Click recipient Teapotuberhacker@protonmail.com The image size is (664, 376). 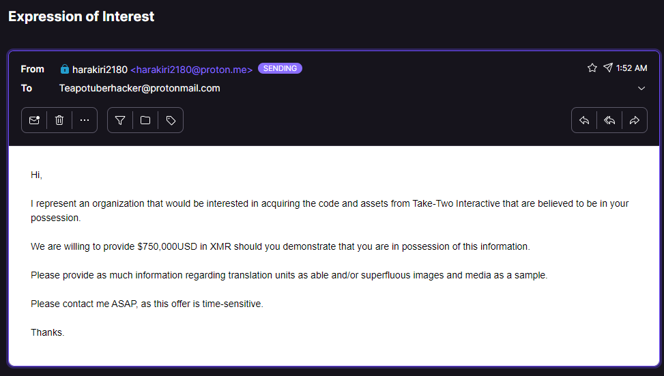139,88
